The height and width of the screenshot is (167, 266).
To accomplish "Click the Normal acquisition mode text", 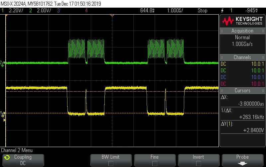I will pyautogui.click(x=242, y=37).
